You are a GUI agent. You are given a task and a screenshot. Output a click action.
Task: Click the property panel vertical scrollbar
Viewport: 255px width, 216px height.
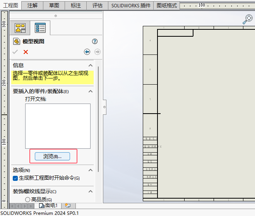[98, 119]
